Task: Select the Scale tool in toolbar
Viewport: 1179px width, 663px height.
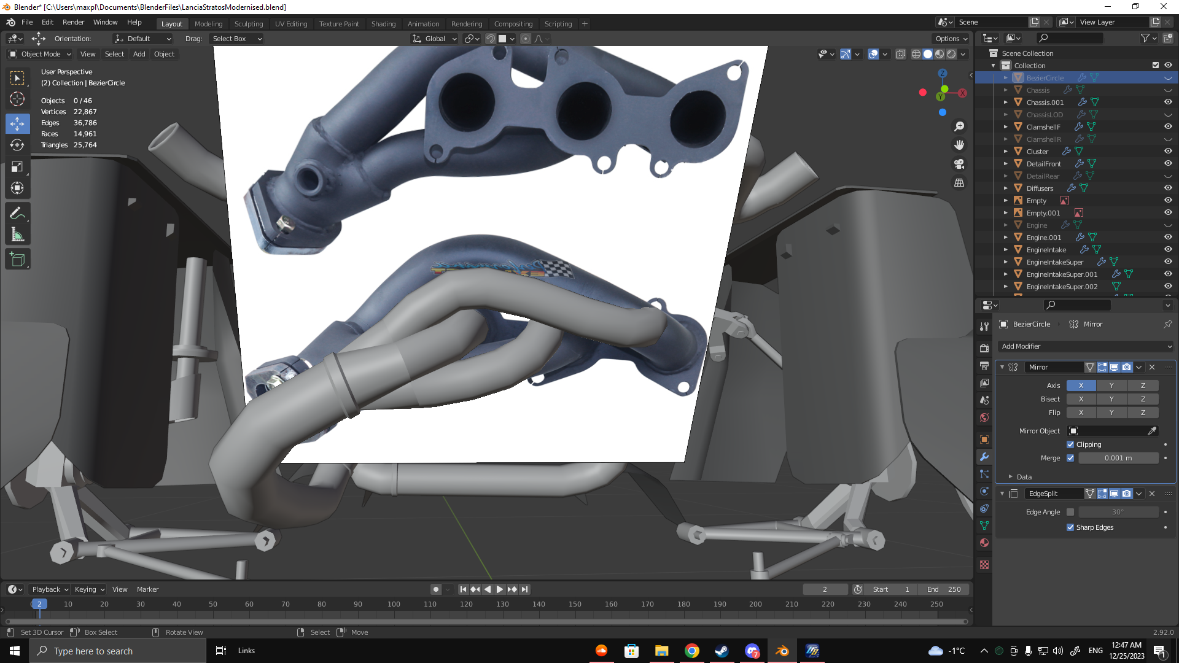Action: point(17,167)
